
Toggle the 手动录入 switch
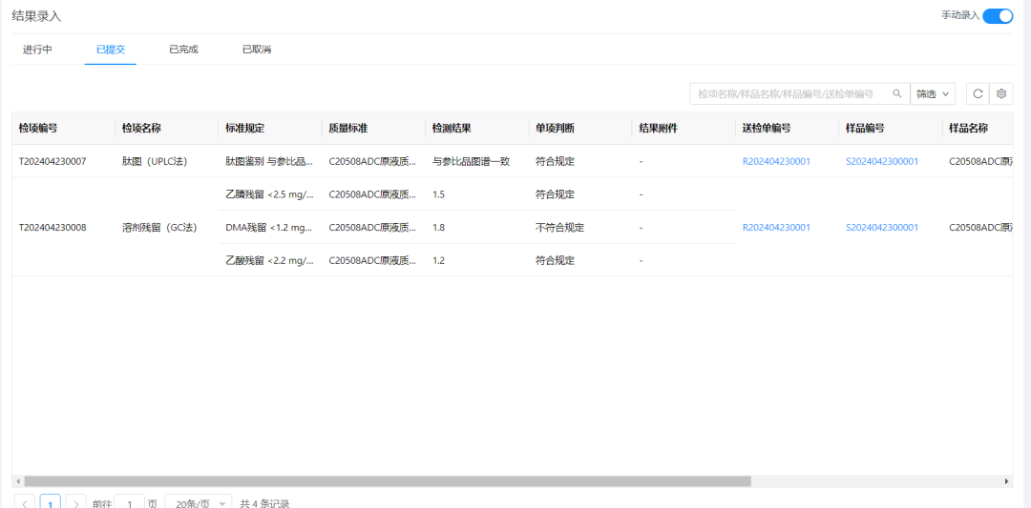click(x=998, y=16)
